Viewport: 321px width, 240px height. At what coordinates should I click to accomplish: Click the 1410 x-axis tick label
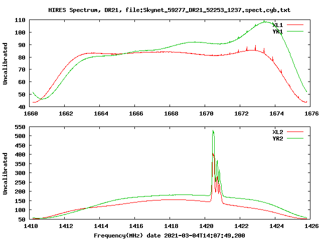pyautogui.click(x=31, y=226)
